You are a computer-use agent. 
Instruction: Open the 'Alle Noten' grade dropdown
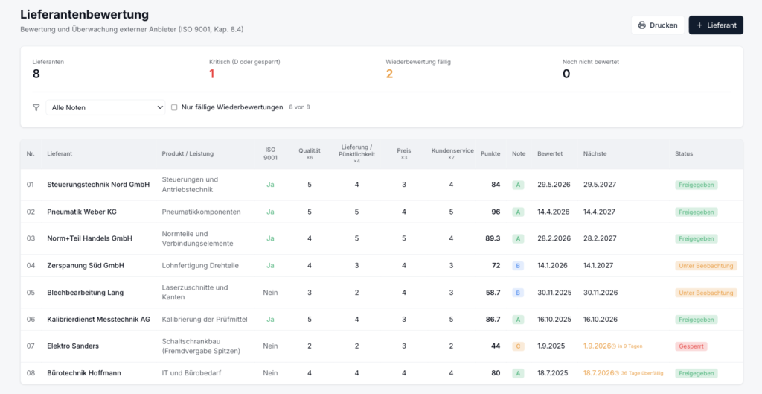pos(106,107)
